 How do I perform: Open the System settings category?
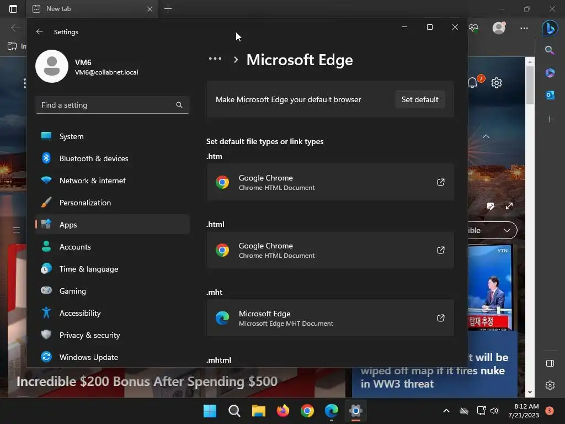coord(113,136)
